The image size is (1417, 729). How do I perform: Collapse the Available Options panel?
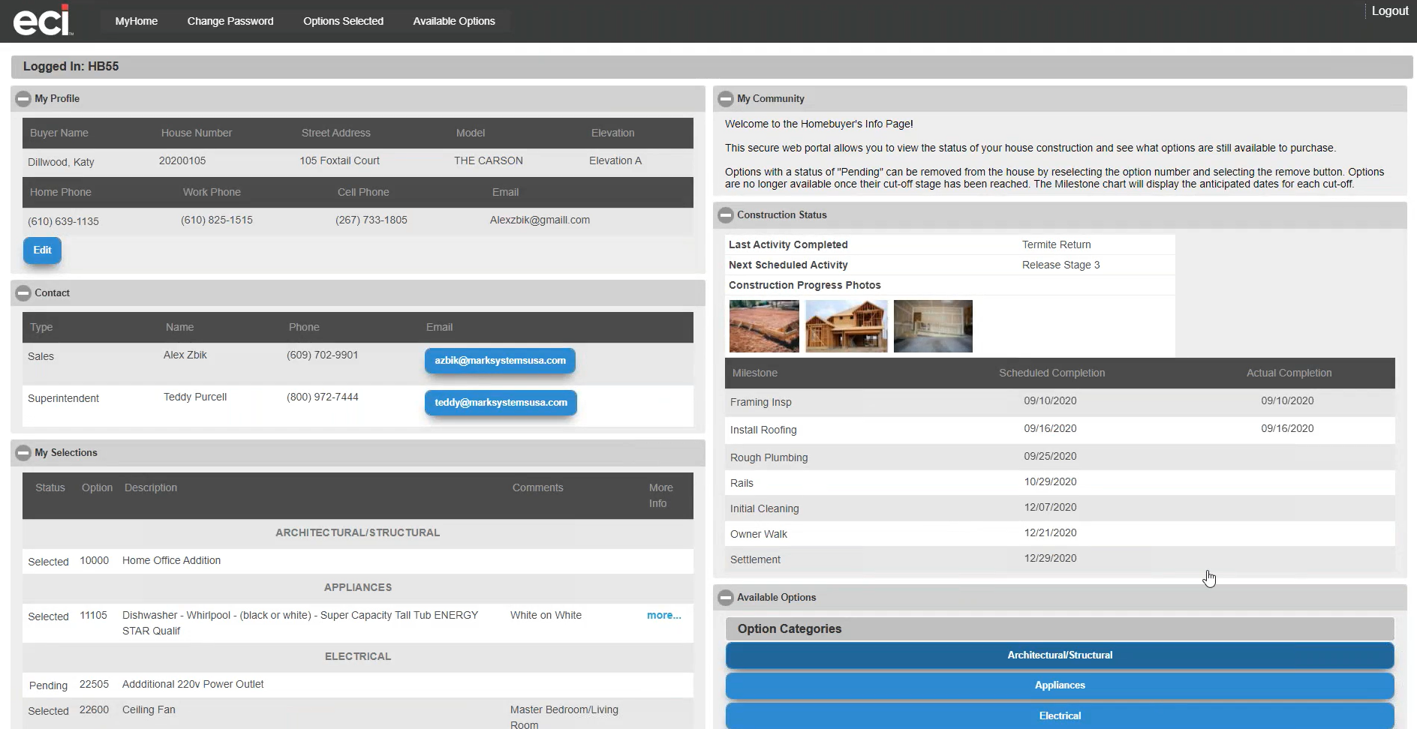point(725,597)
